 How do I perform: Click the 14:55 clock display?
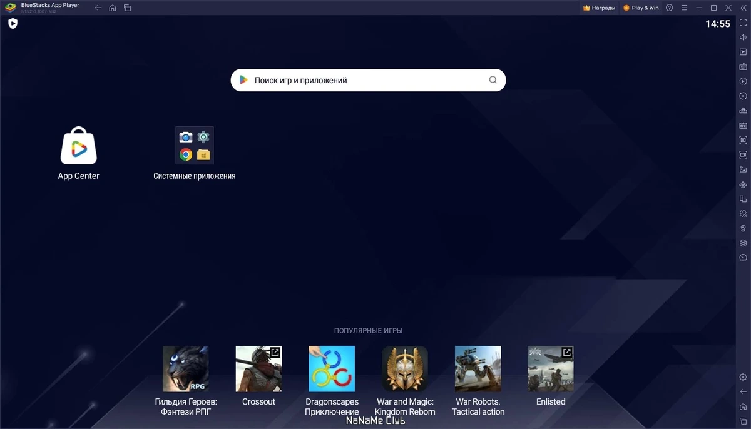(718, 24)
